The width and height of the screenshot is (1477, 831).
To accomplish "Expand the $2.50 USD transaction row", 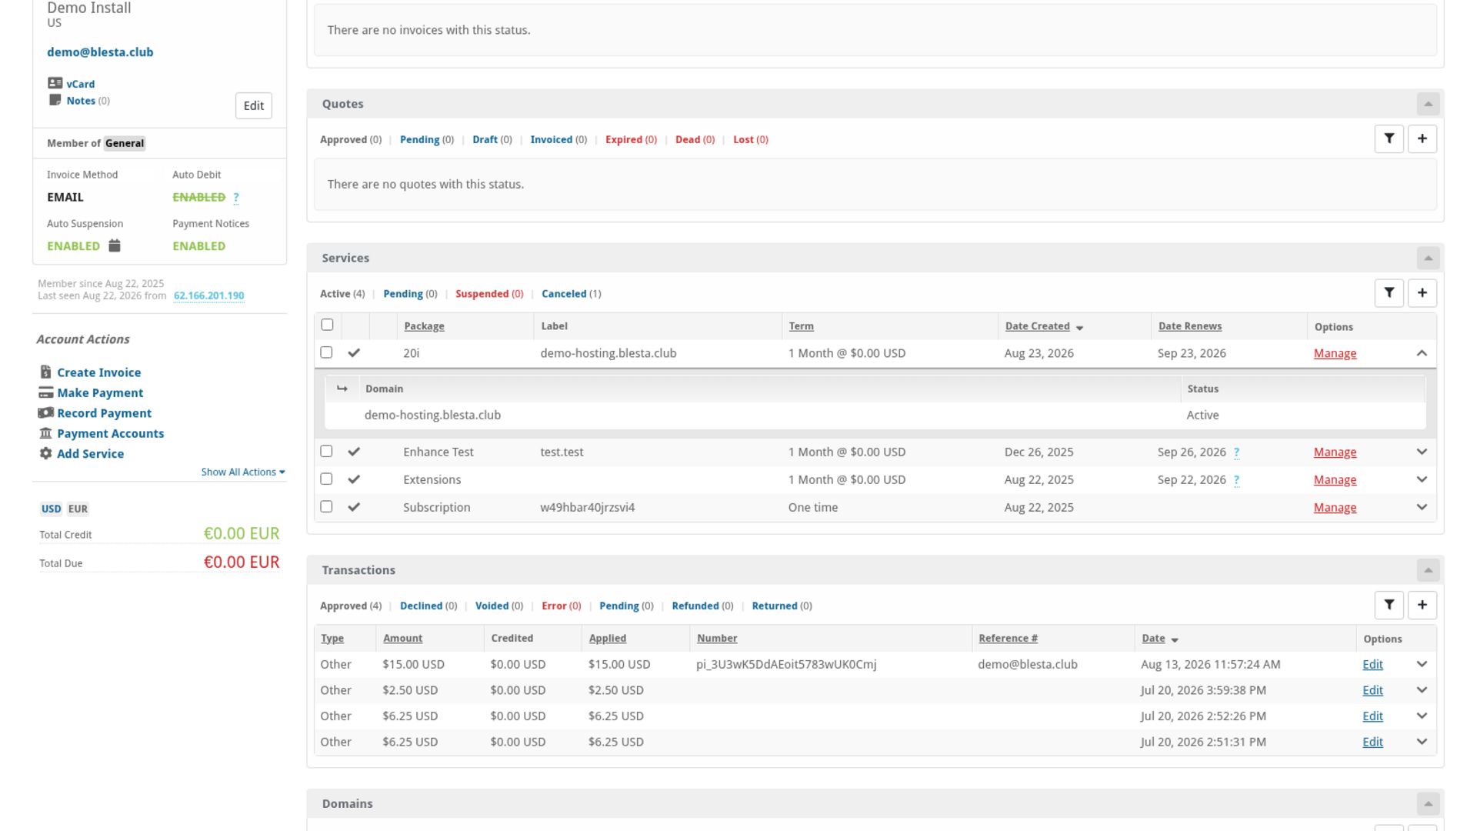I will tap(1422, 690).
